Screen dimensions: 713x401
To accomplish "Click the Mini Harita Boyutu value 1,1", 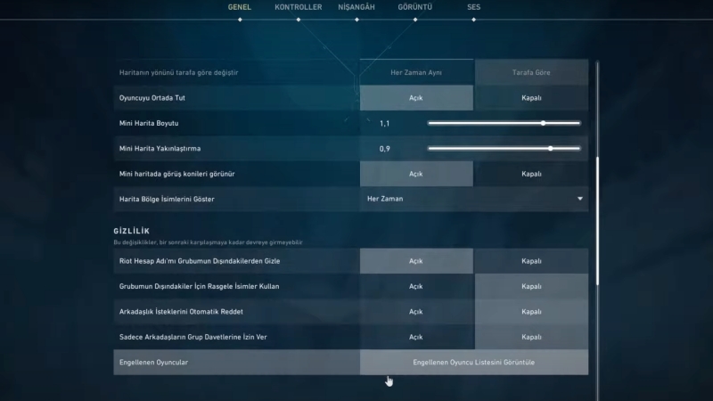I will pos(384,124).
